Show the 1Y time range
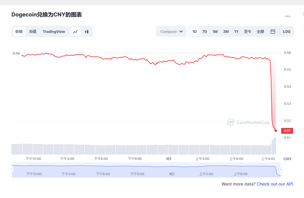This screenshot has height=198, width=304. pos(236,31)
